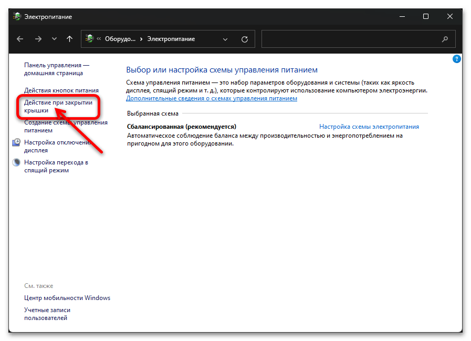Screen dimensions: 471x341
Task: Click the sleep mode moon icon
Action: point(16,162)
